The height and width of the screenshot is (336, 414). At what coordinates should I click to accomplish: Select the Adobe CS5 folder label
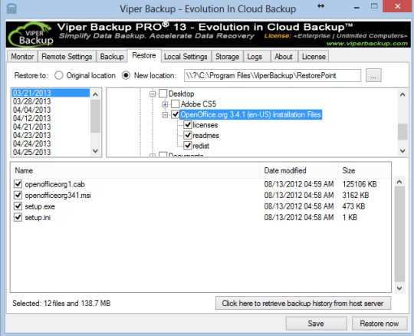tap(199, 104)
